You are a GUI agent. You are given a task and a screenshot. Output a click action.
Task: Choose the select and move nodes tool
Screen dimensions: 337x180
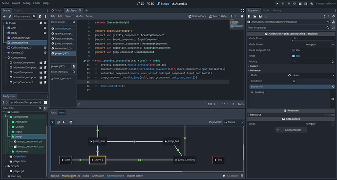tap(52, 122)
